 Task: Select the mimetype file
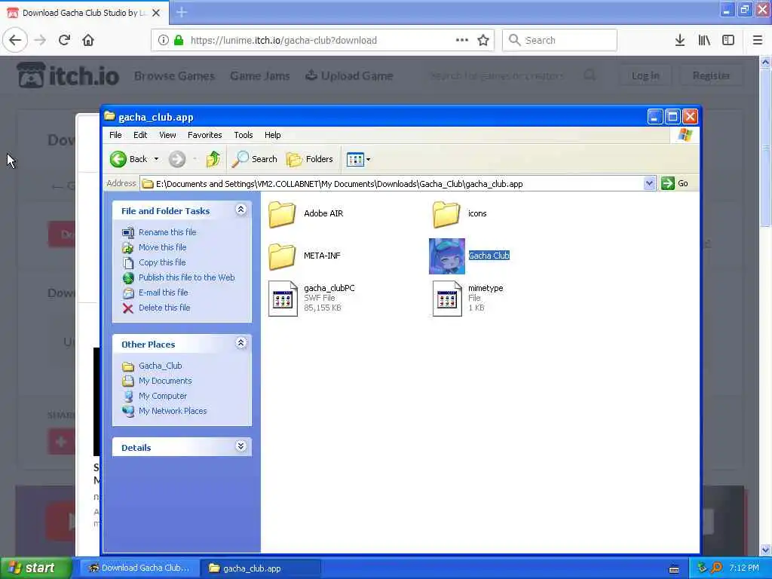pos(467,298)
